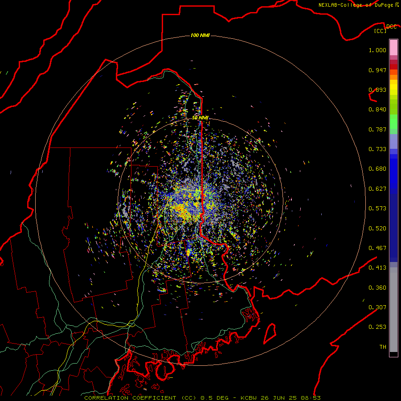Select the 0.733 scale value
Screen dimensions: 401x401
(377, 149)
